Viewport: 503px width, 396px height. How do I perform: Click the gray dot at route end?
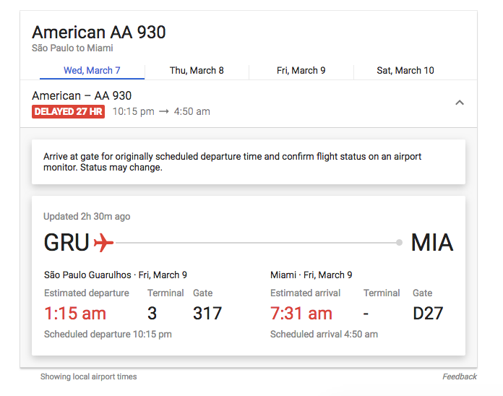coord(399,243)
